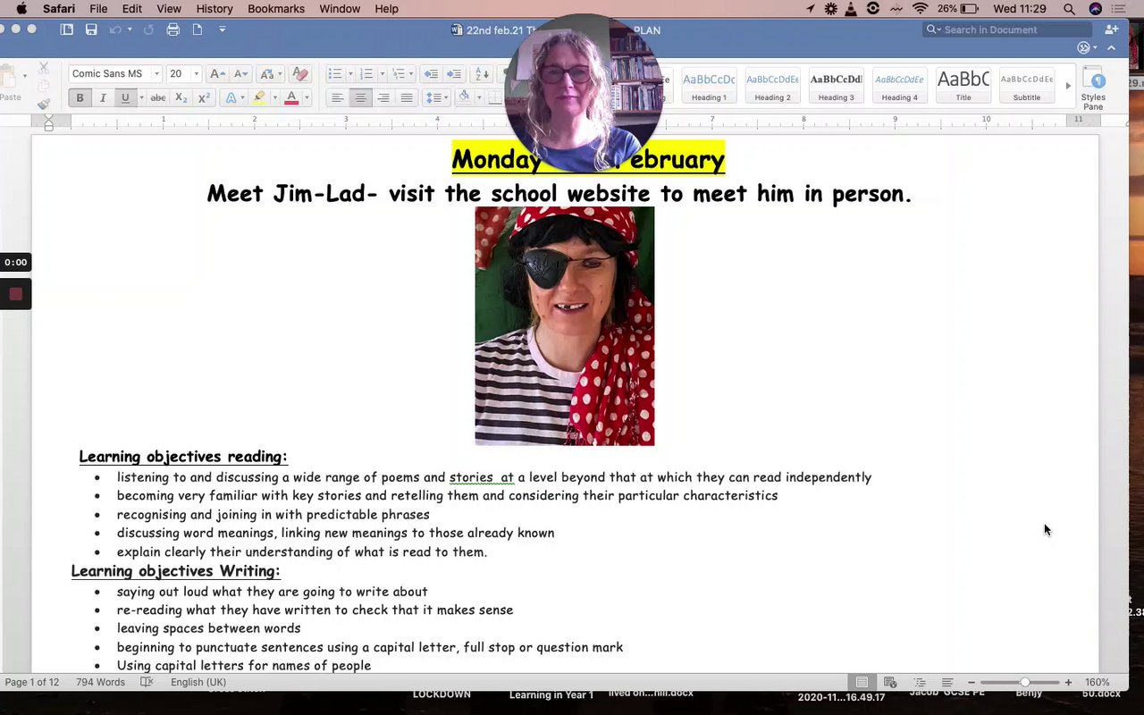Viewport: 1144px width, 715px height.
Task: Click the multilevel list icon
Action: 399,74
